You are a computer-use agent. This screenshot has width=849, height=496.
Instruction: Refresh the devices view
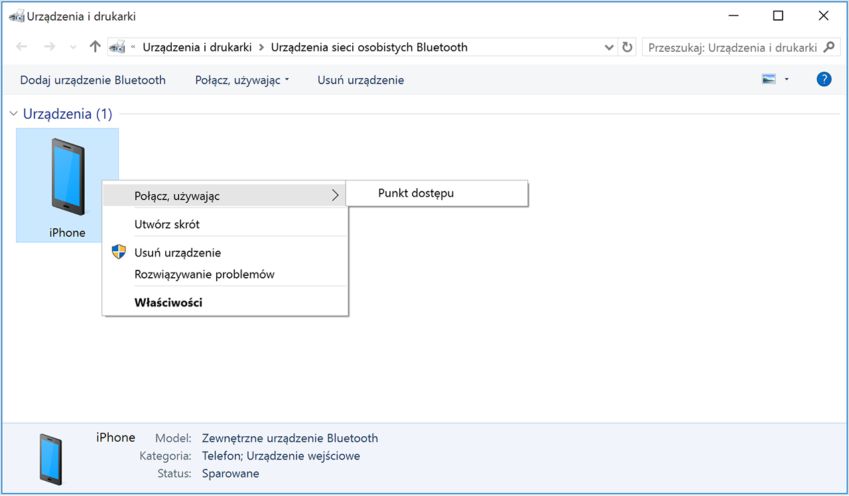(x=627, y=47)
